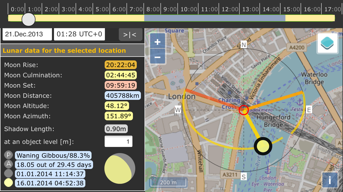Click the Moon Culmination value 02:44:45
This screenshot has height=192, width=343.
pyautogui.click(x=121, y=75)
